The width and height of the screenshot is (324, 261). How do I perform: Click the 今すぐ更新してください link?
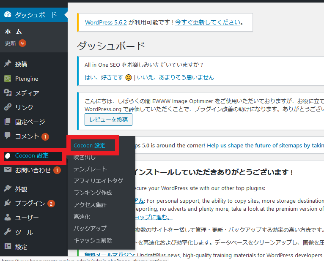click(x=208, y=22)
